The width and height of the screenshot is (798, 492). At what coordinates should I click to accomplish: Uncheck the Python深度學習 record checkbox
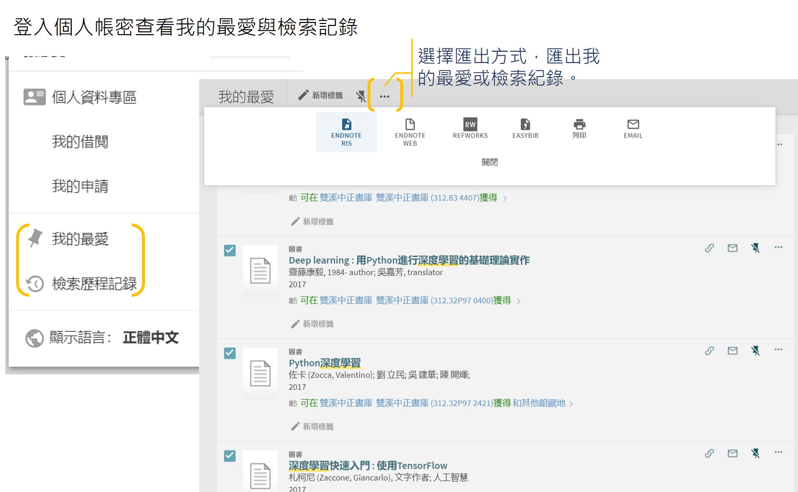(x=229, y=353)
